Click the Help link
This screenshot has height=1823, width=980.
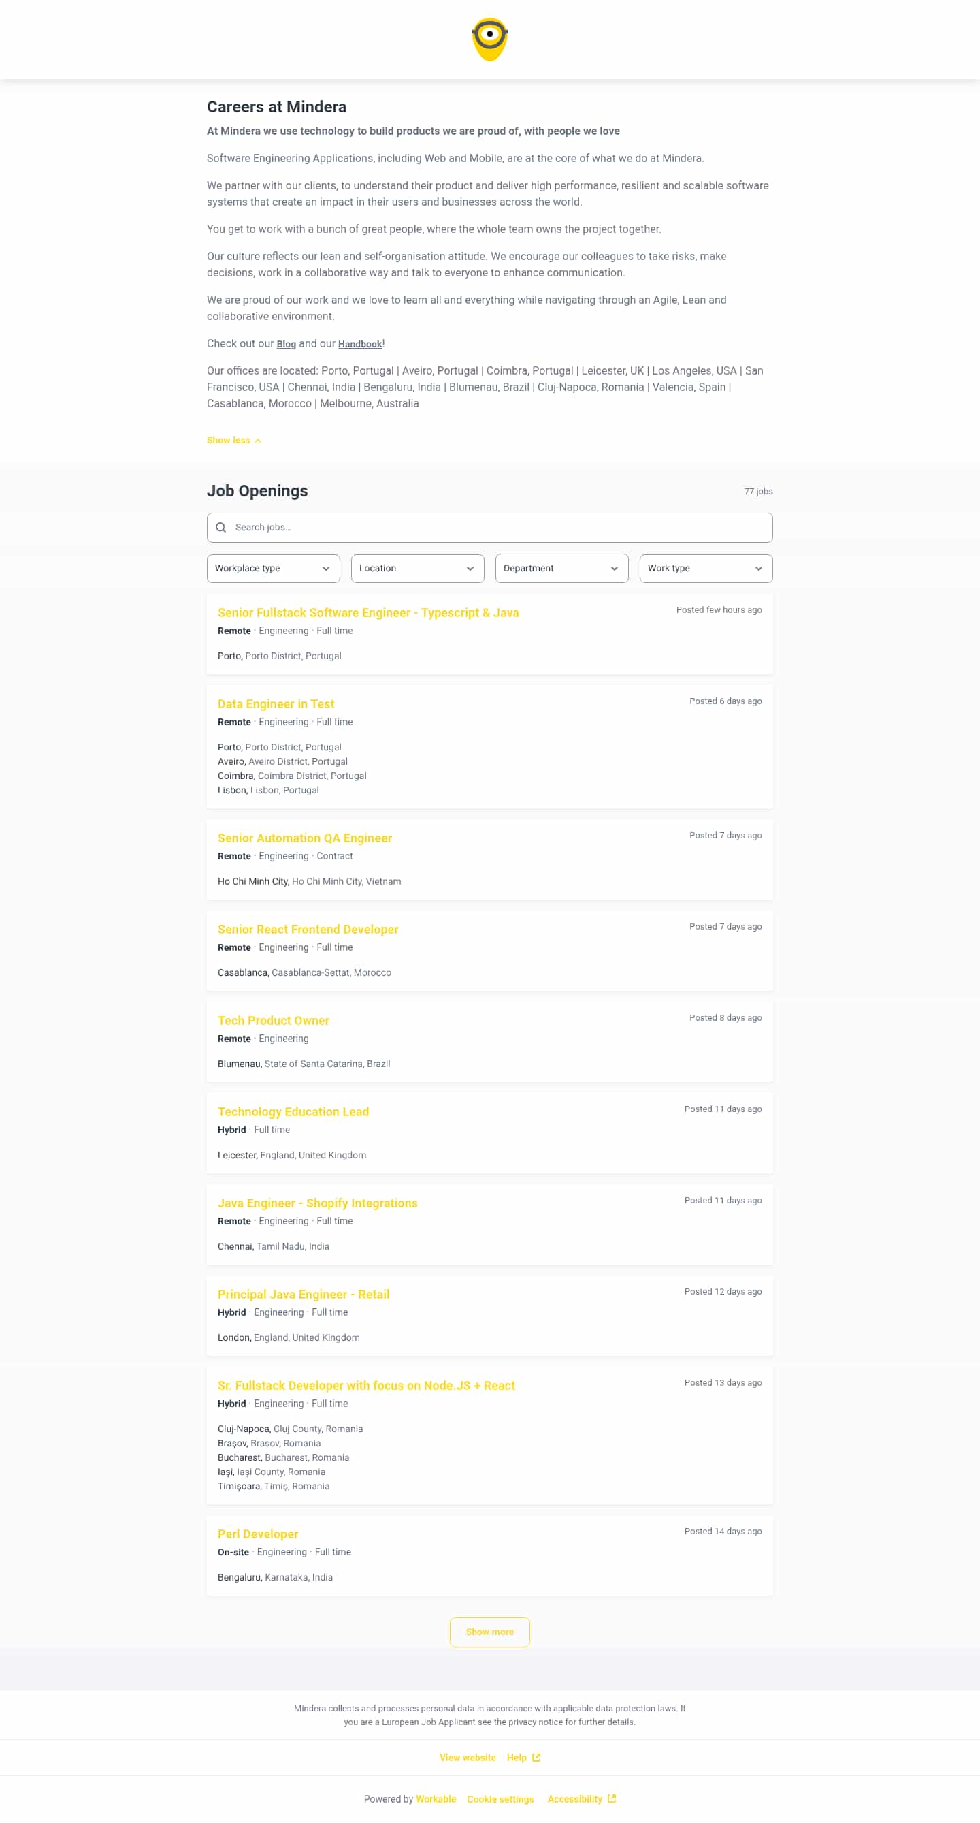point(517,1757)
